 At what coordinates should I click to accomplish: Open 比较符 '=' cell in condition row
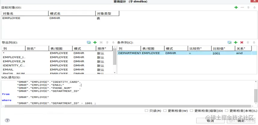199,53
